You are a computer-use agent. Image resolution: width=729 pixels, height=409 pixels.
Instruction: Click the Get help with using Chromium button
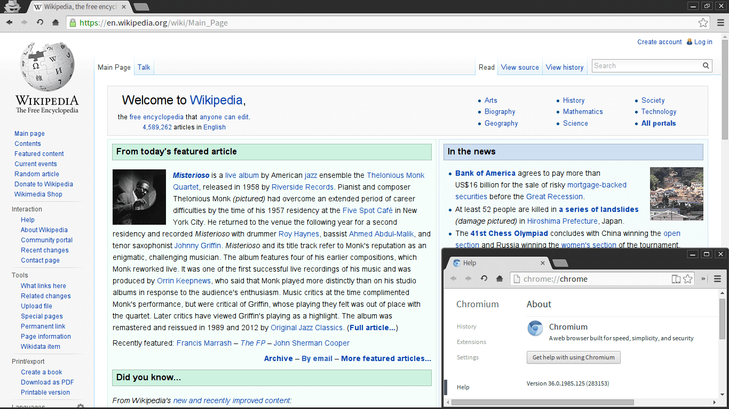(x=573, y=357)
